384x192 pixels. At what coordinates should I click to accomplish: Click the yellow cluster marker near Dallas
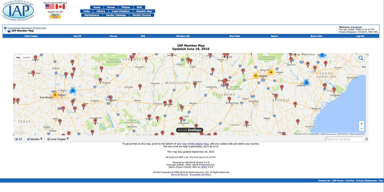[x=55, y=95]
